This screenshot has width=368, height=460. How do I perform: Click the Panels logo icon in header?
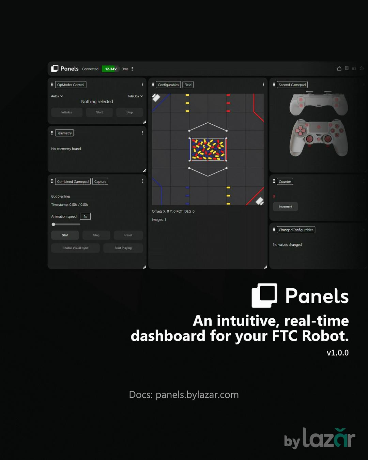point(55,68)
